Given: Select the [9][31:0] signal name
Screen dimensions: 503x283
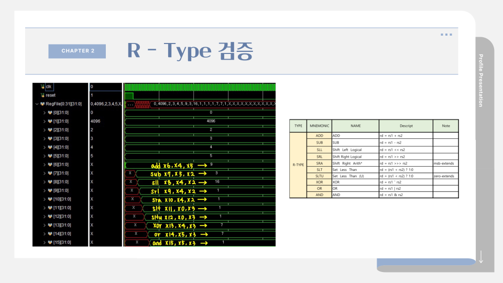Looking at the screenshot, I should coord(61,191).
